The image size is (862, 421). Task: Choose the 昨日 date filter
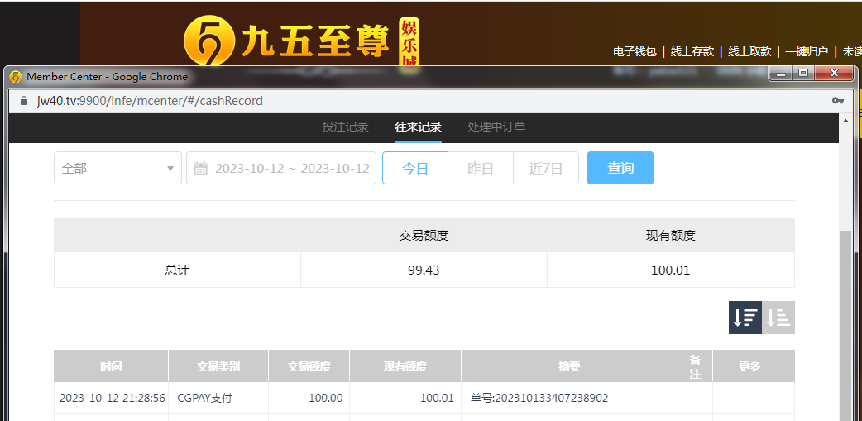tap(481, 168)
